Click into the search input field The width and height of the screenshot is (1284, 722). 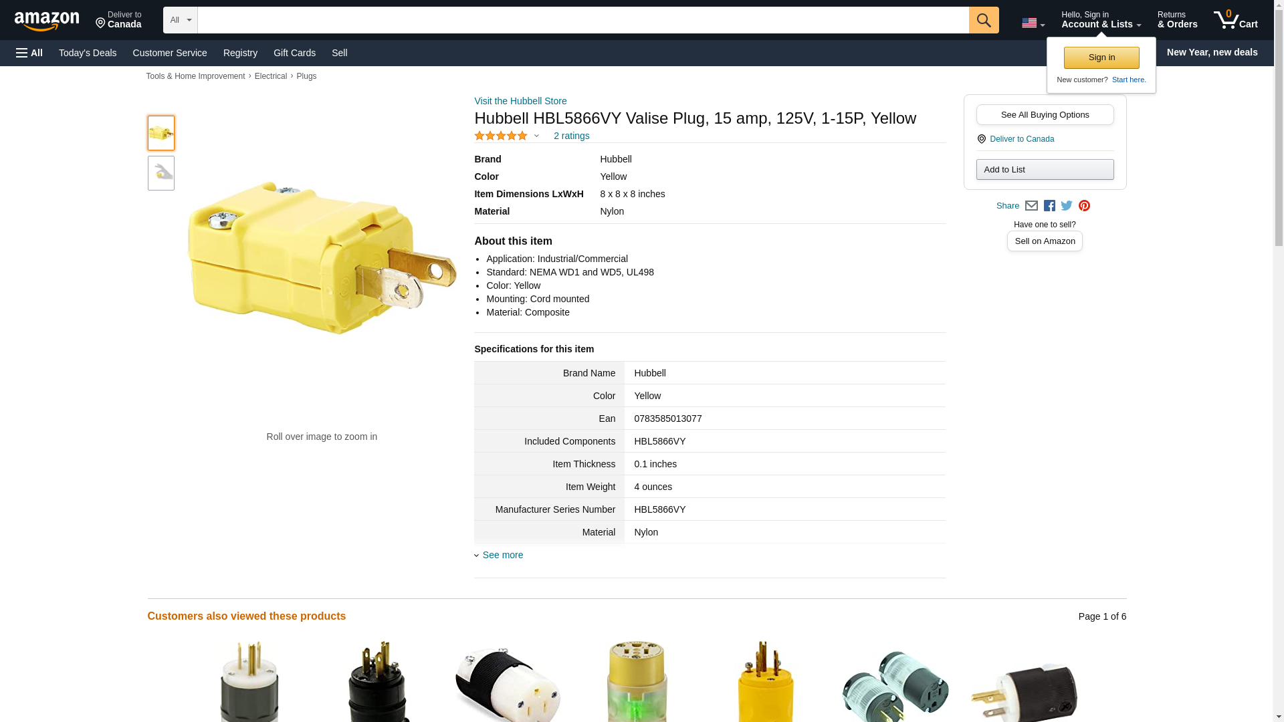pos(582,20)
